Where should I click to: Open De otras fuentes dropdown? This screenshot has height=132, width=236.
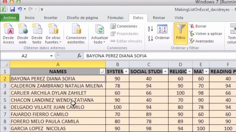pos(53,34)
